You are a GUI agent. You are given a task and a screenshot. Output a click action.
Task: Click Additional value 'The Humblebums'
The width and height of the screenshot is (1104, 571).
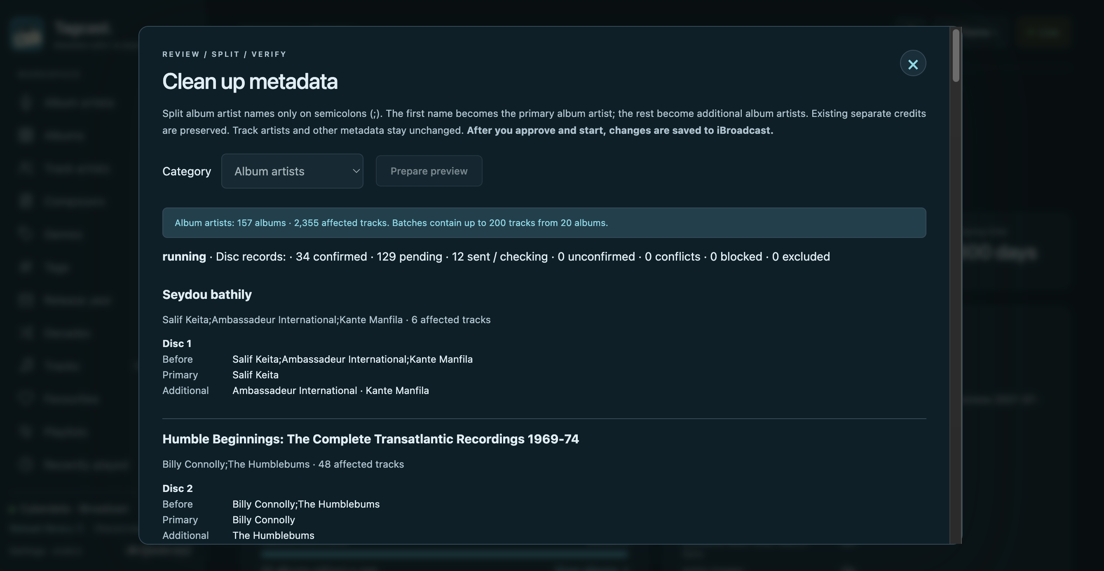274,536
